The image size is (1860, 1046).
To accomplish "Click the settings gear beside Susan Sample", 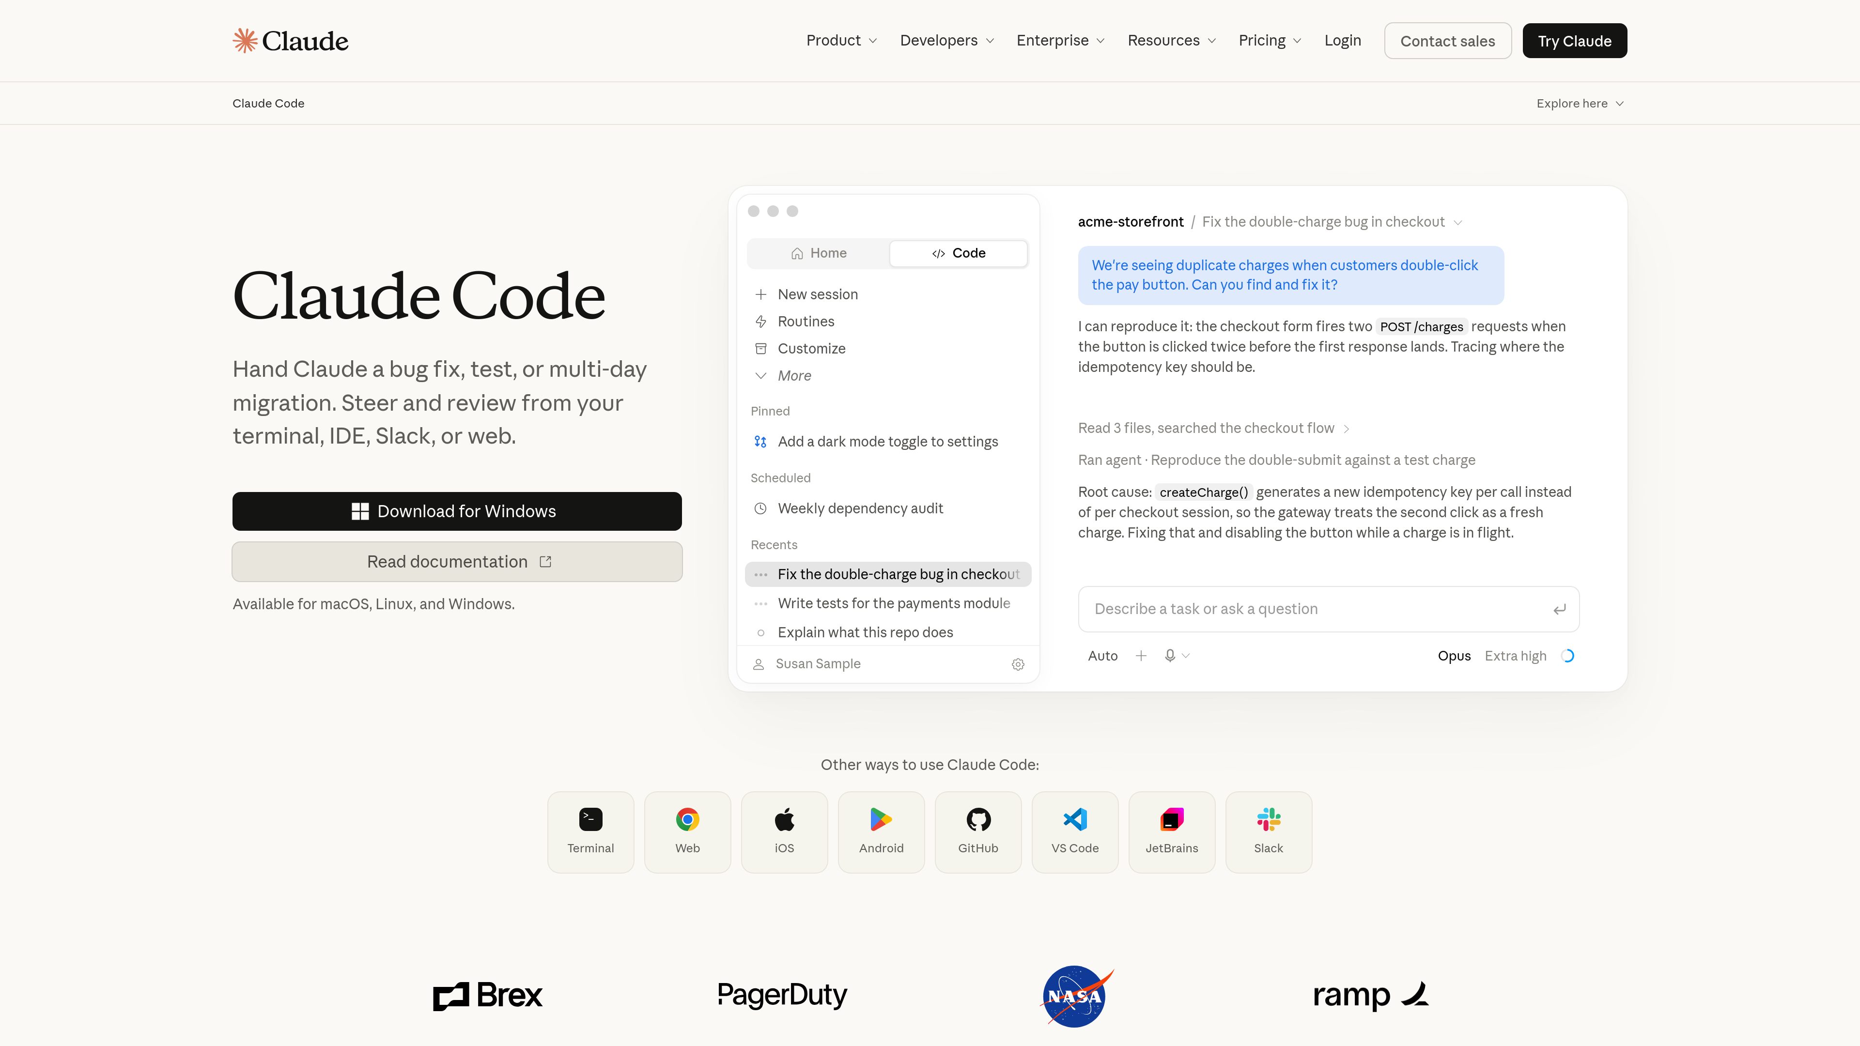I will [x=1018, y=664].
